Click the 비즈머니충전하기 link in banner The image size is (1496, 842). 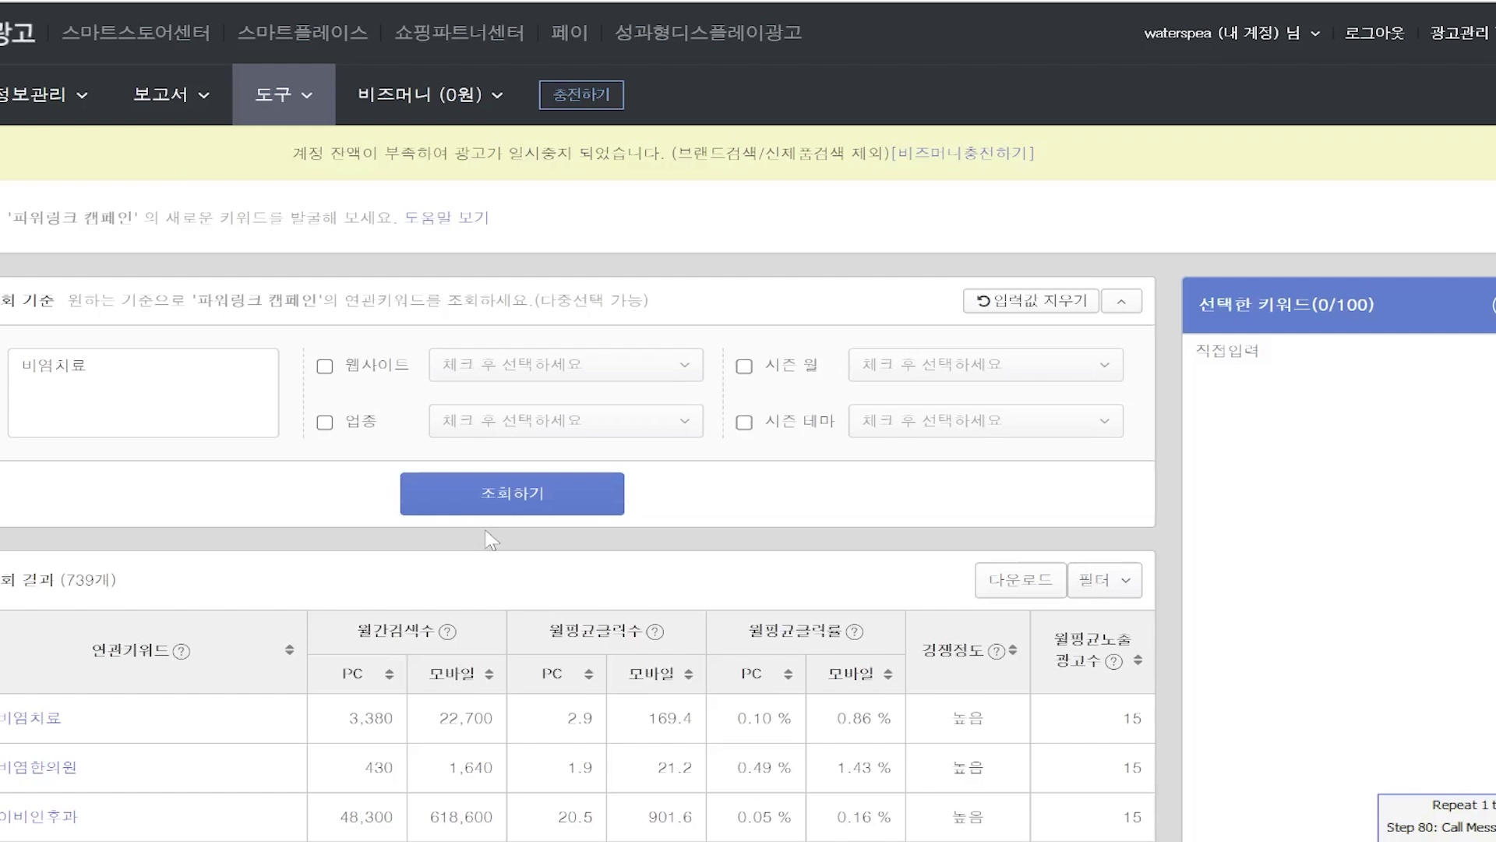pos(962,154)
